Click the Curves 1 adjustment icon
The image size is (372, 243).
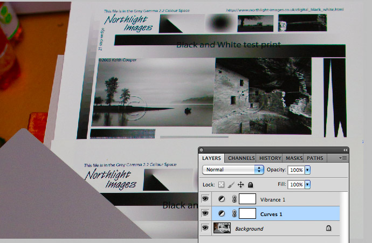[x=222, y=213]
